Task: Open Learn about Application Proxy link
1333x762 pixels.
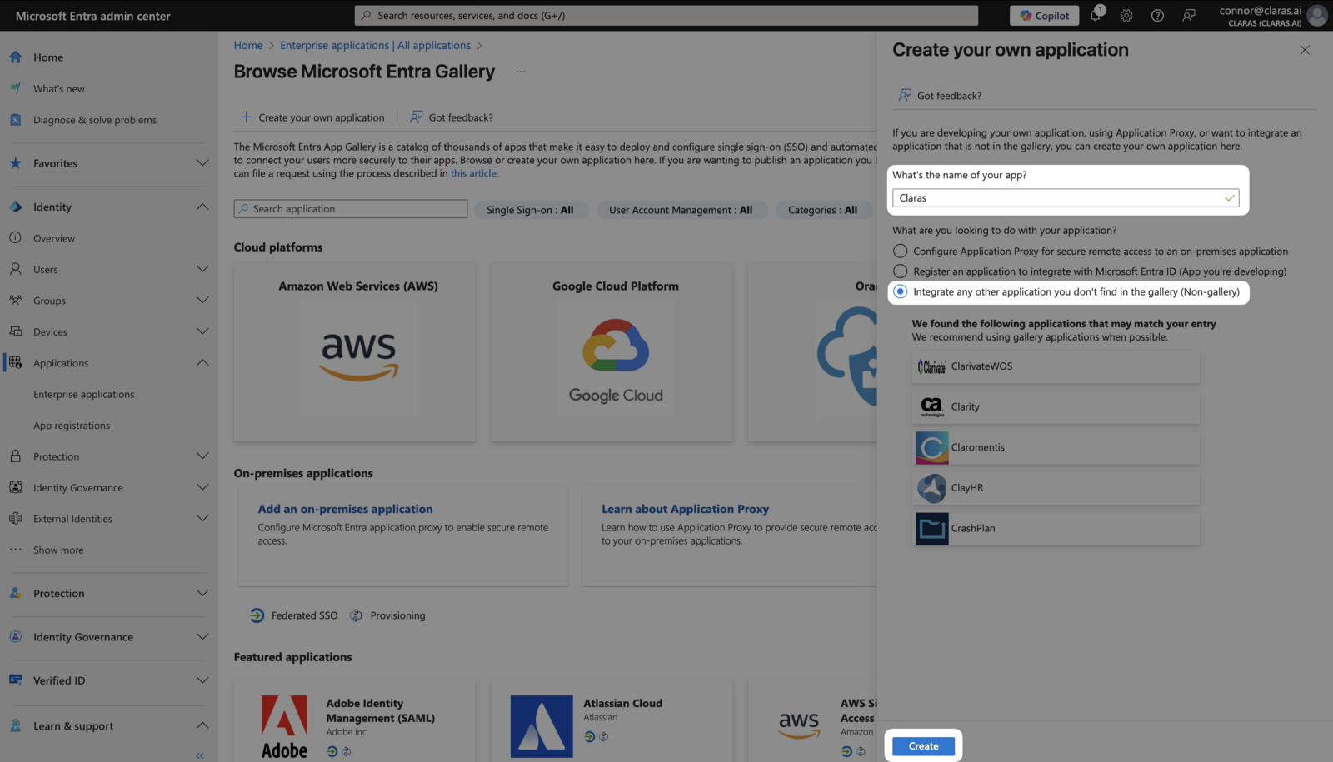Action: (x=685, y=509)
